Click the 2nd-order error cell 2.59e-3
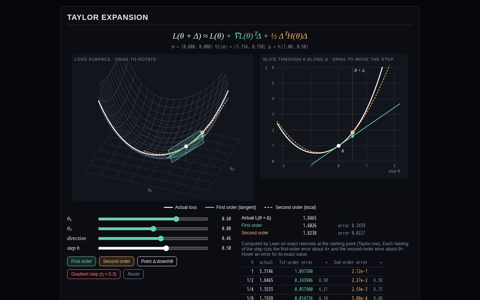Screen dimensions: 480x300 coord(360,289)
